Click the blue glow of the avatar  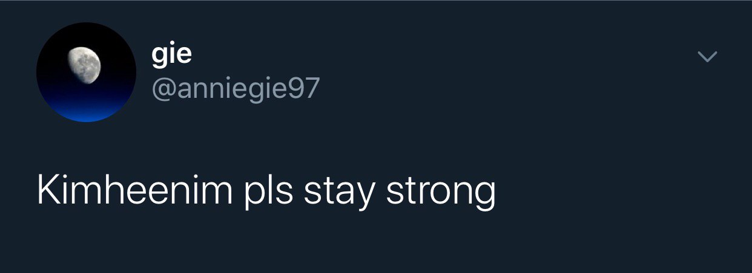[86, 111]
